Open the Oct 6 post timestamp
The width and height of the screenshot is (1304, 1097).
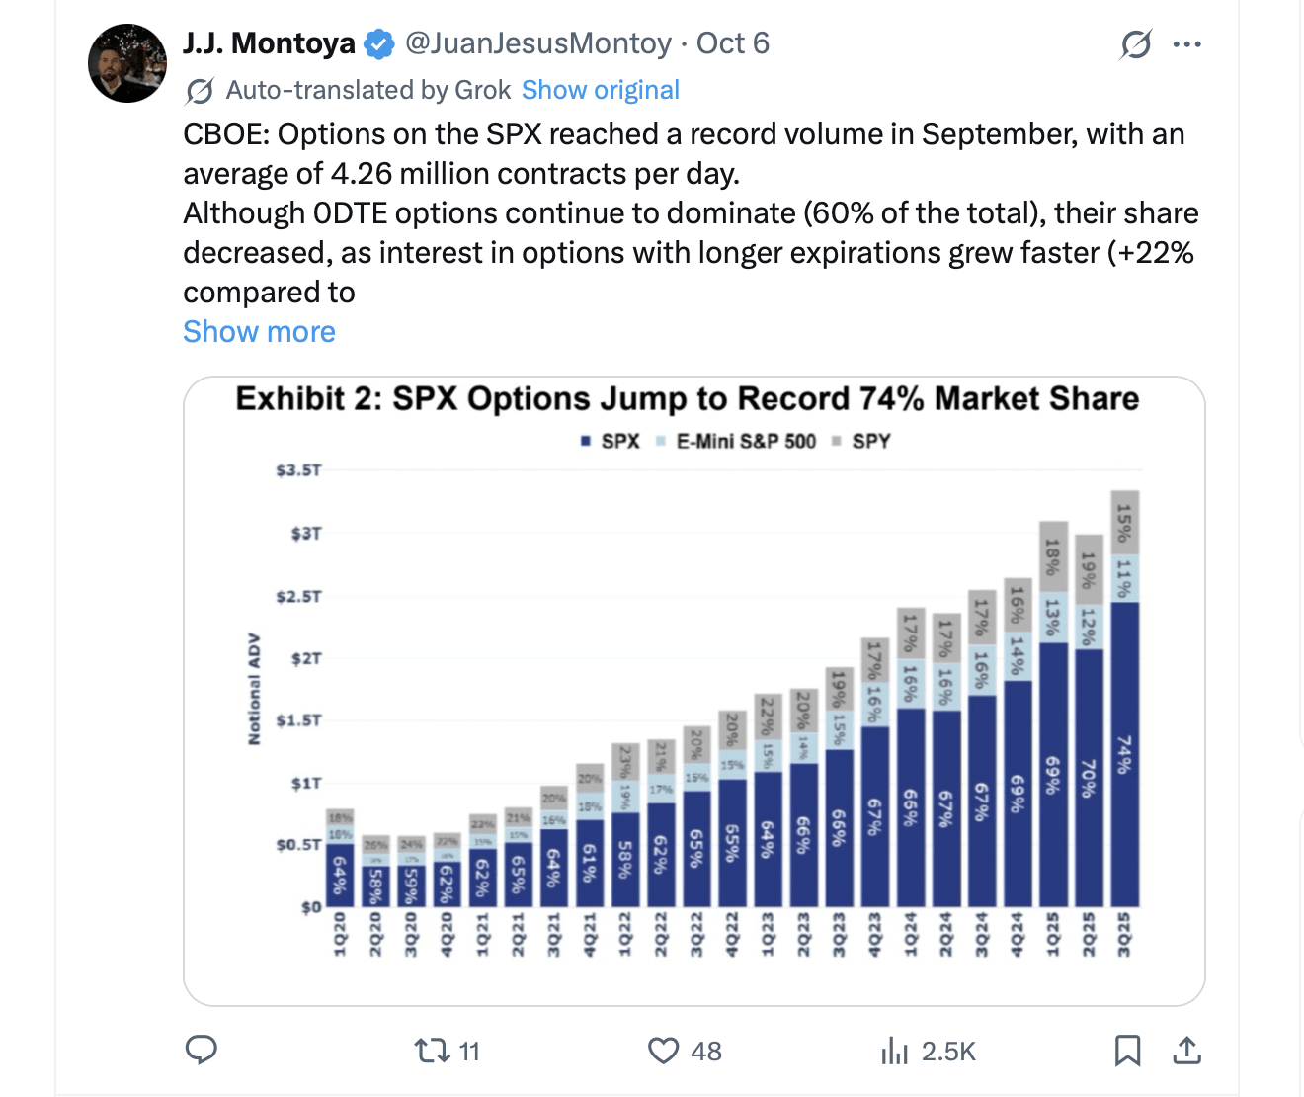point(732,43)
